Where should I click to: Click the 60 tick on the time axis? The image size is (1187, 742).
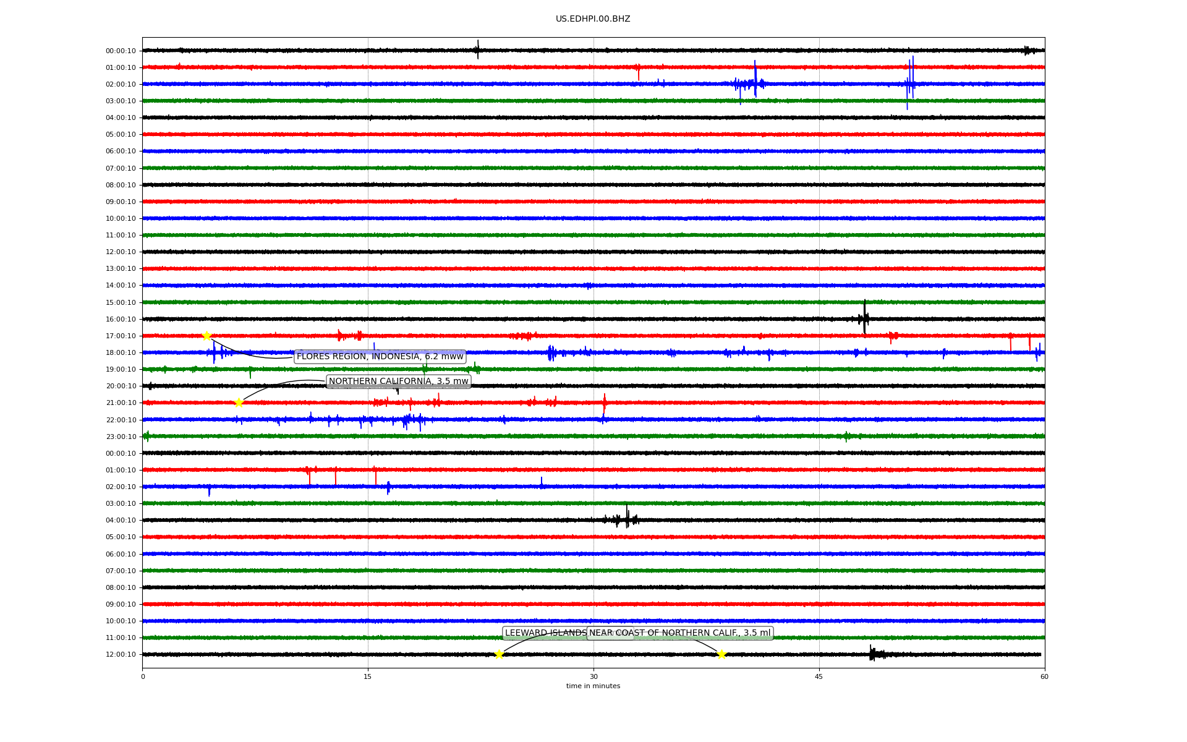(1044, 676)
